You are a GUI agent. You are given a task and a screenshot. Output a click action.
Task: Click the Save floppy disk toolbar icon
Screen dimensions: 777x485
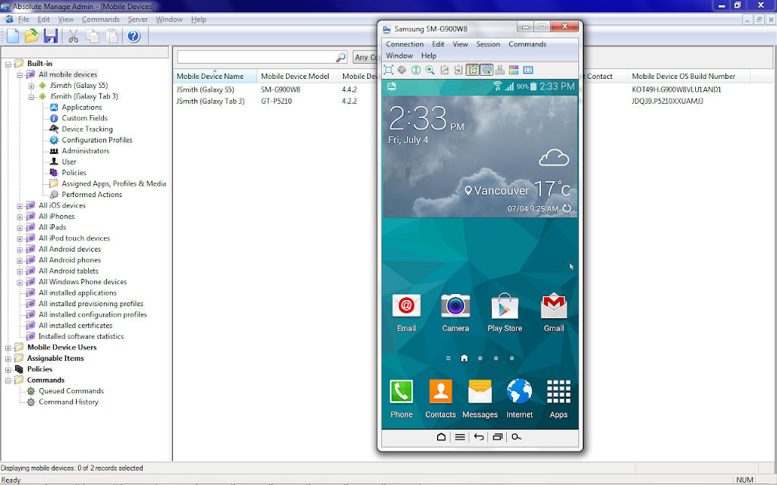click(x=51, y=36)
